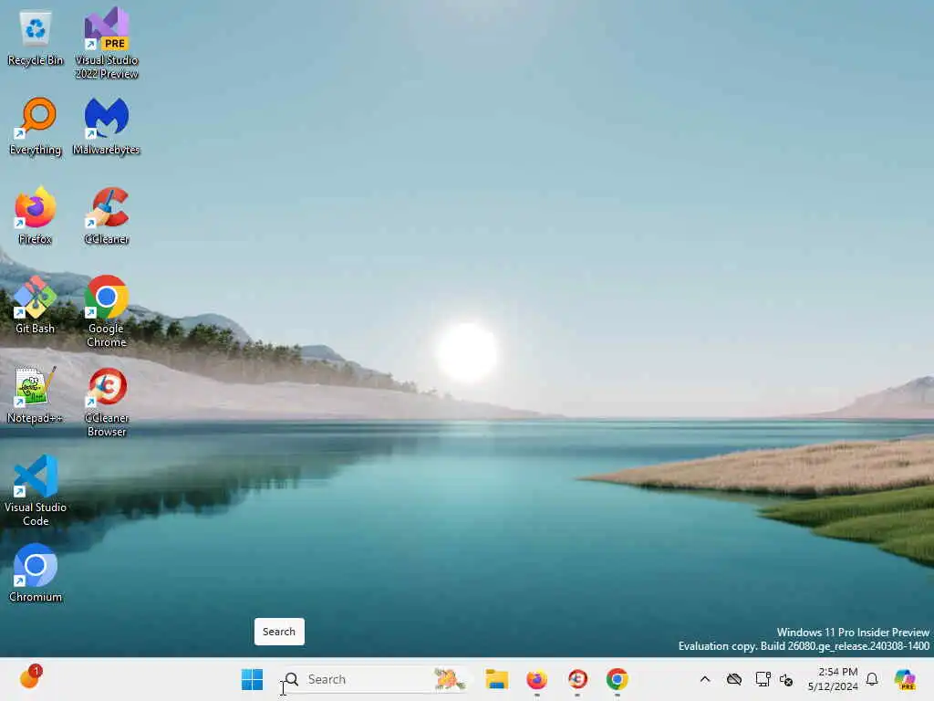Image resolution: width=934 pixels, height=701 pixels.
Task: Select Visual Studio 2022 Preview shortcut
Action: coord(107,44)
